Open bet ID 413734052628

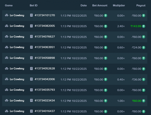[45, 69]
